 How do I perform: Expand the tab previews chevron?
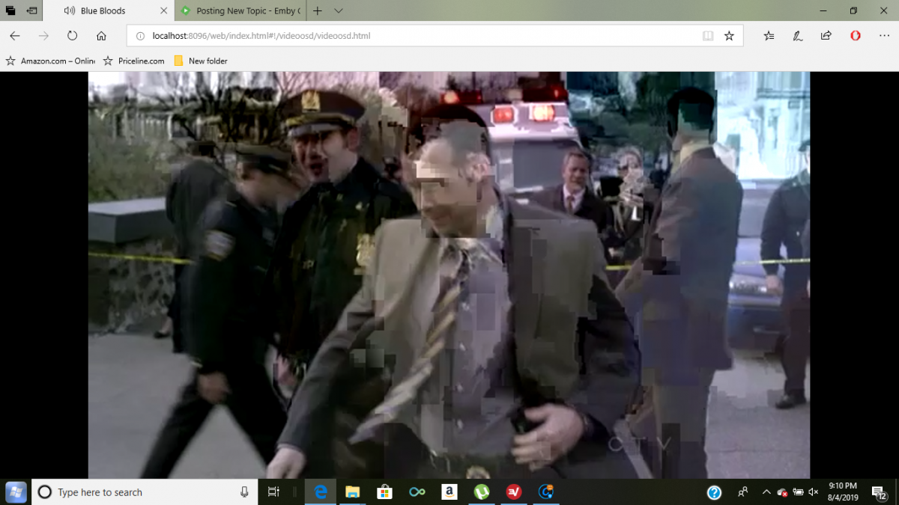pyautogui.click(x=338, y=11)
